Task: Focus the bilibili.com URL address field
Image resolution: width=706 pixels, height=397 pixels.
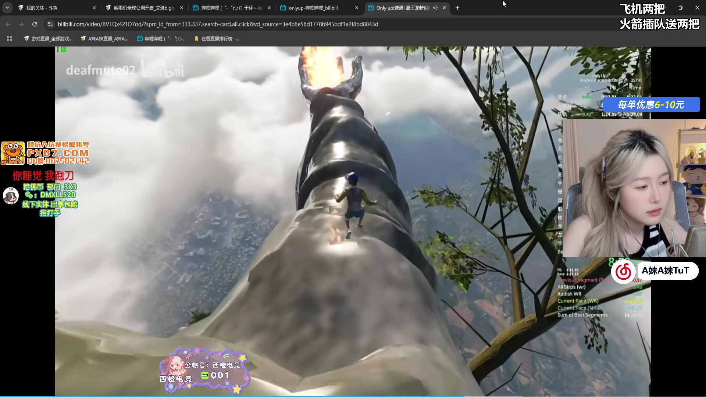Action: (x=218, y=24)
